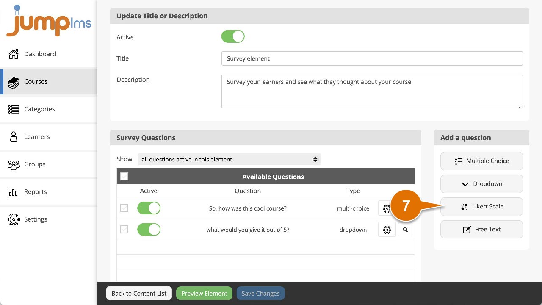
Task: Click the Reports bar chart icon
Action: click(x=14, y=192)
